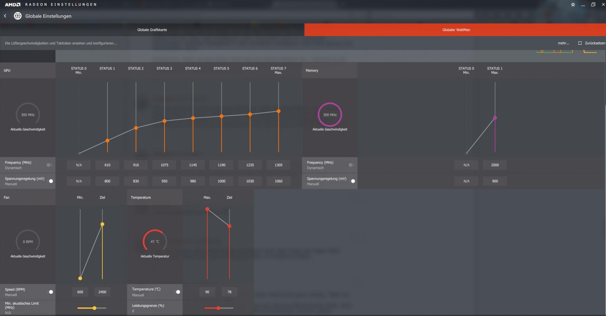Click the star favorites icon in title bar
The height and width of the screenshot is (316, 606).
[573, 4]
